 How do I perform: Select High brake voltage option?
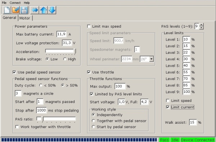pos(65,59)
